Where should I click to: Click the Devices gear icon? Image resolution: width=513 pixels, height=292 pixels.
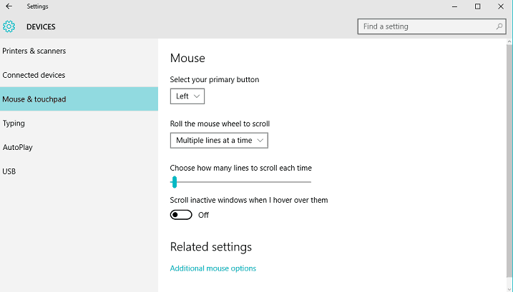click(x=9, y=27)
